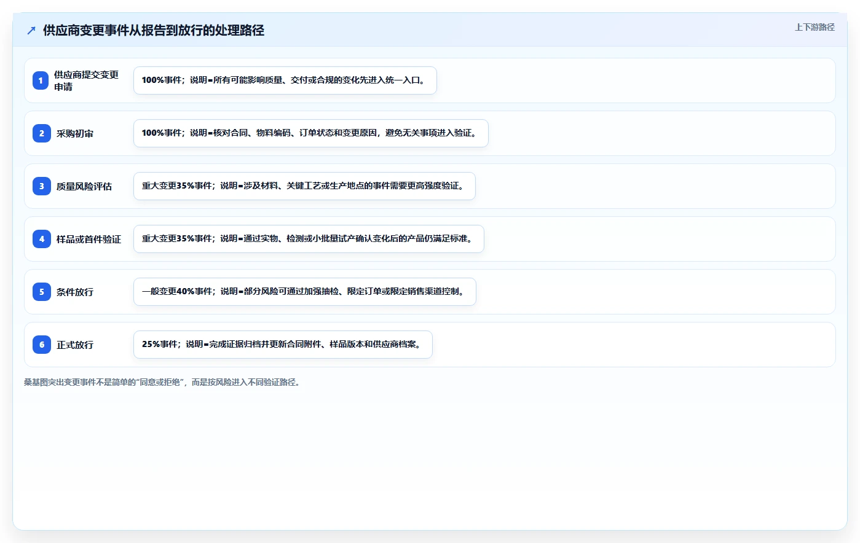The image size is (860, 543).
Task: Click the description box about 核对合同、物料编码
Action: click(311, 133)
